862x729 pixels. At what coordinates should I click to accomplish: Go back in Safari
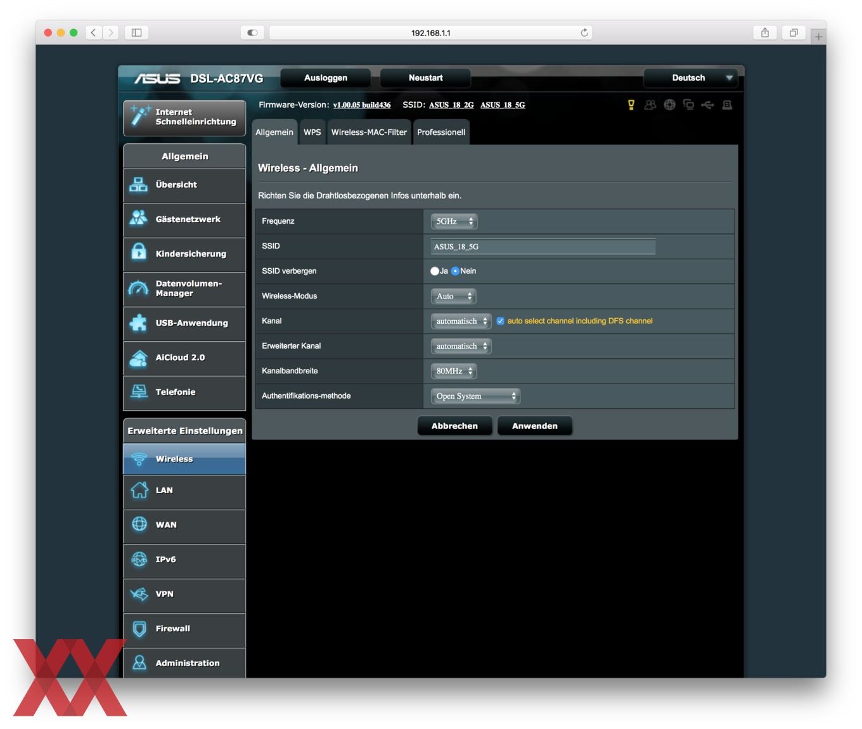click(x=93, y=32)
